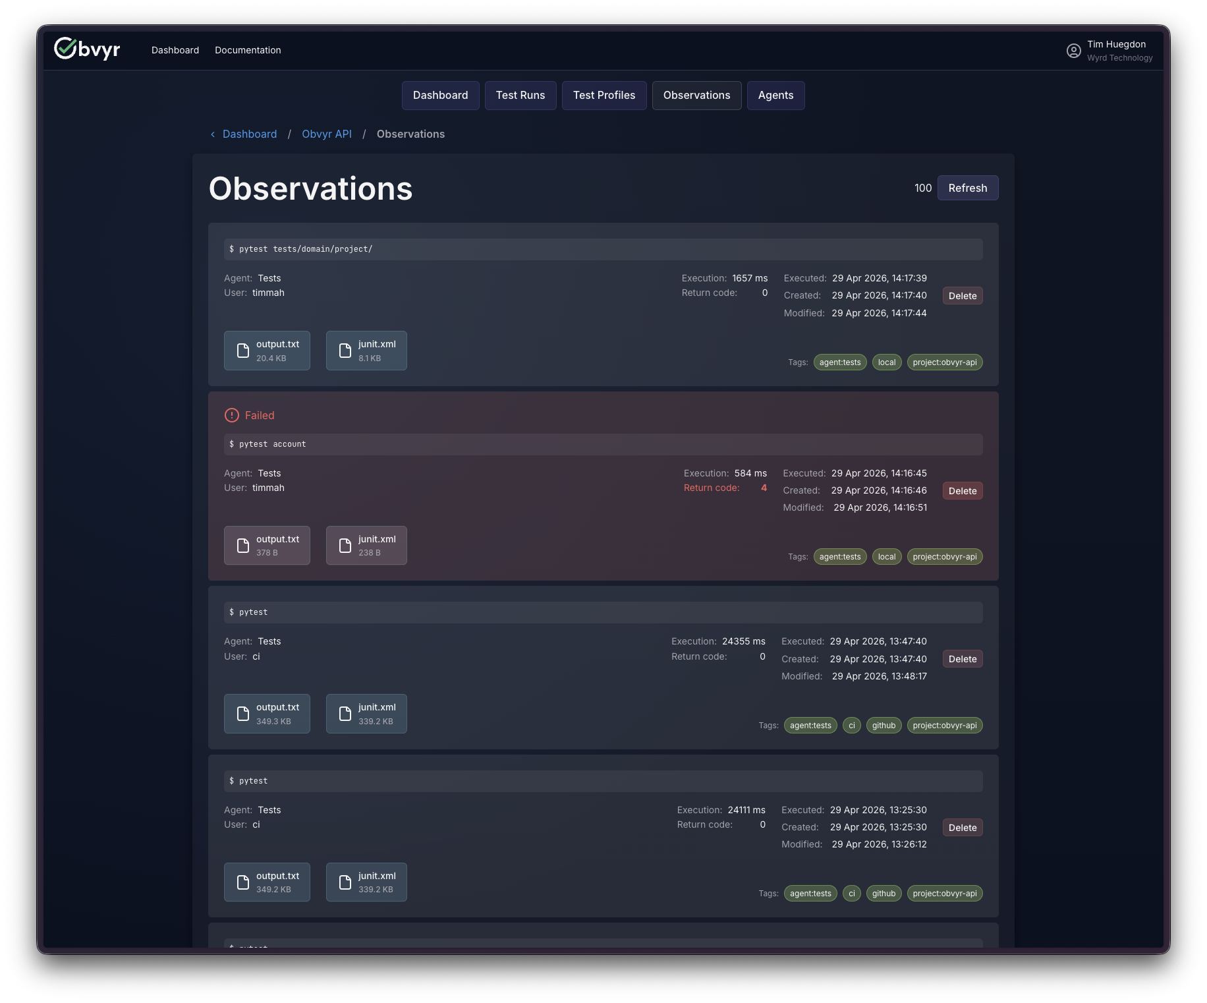Screen dimensions: 1207x1003
Task: Click the '$ pytest' command of the 13:25:30 run
Action: pos(603,781)
